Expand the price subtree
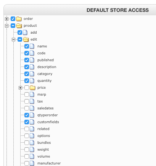The height and width of the screenshot is (166, 156). tap(20, 88)
